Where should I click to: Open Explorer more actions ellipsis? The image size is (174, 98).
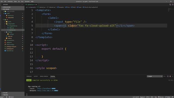[22, 5]
